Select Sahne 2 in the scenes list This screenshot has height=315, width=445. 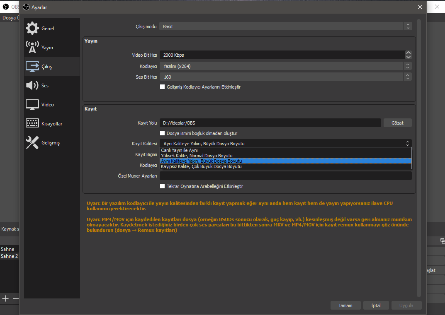click(x=10, y=256)
